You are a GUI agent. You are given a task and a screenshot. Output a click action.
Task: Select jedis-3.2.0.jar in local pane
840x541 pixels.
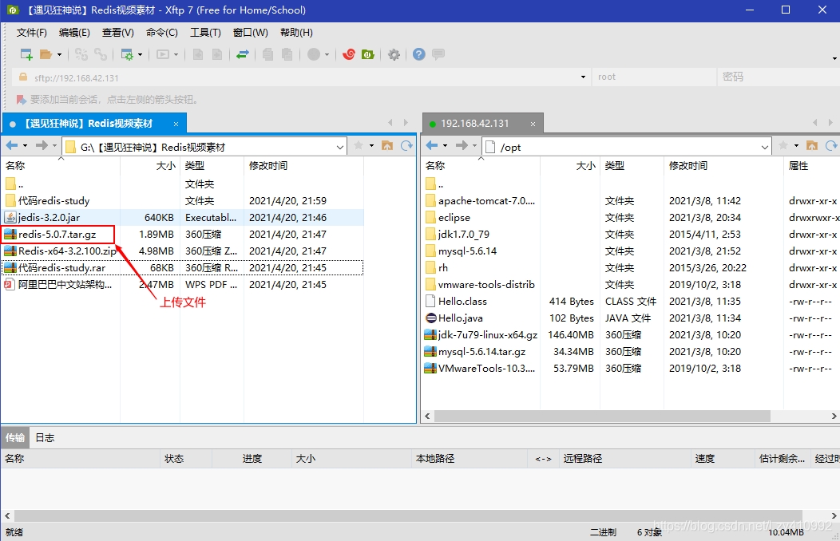(x=50, y=218)
